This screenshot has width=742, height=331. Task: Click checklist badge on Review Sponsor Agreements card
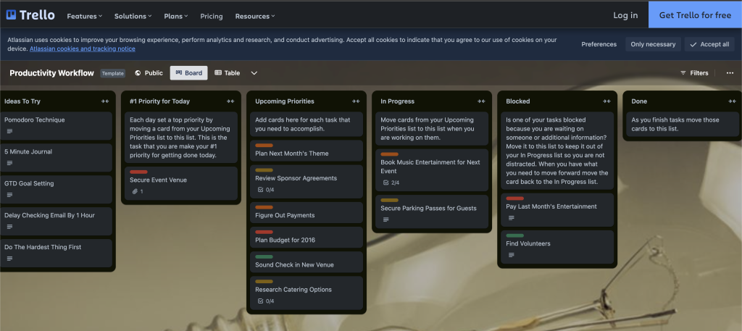[265, 190]
